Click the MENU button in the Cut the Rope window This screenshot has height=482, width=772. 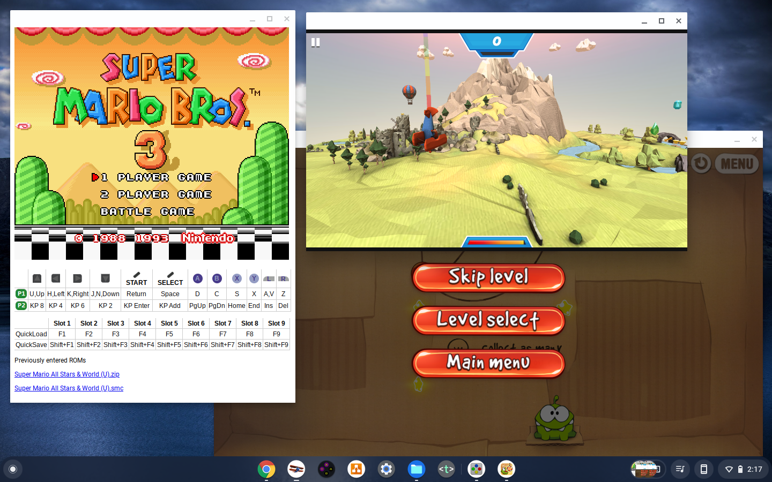[x=737, y=164]
